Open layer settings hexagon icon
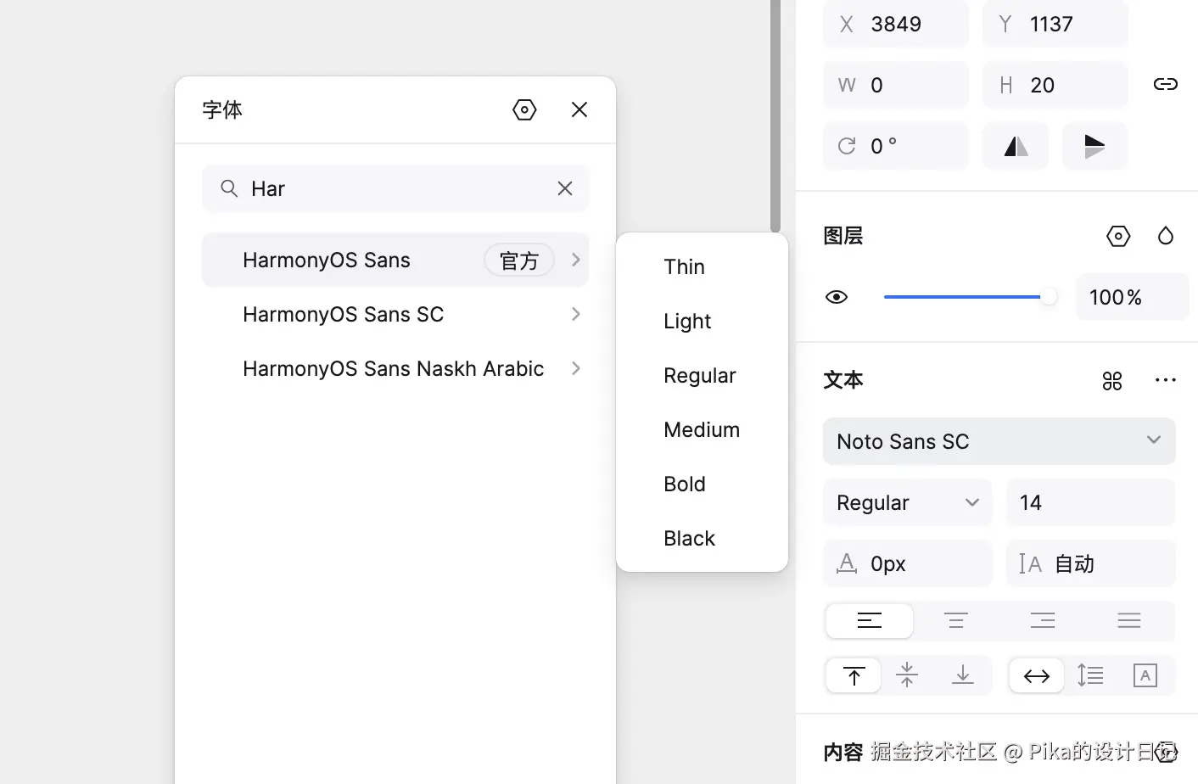This screenshot has width=1198, height=784. coord(1118,236)
